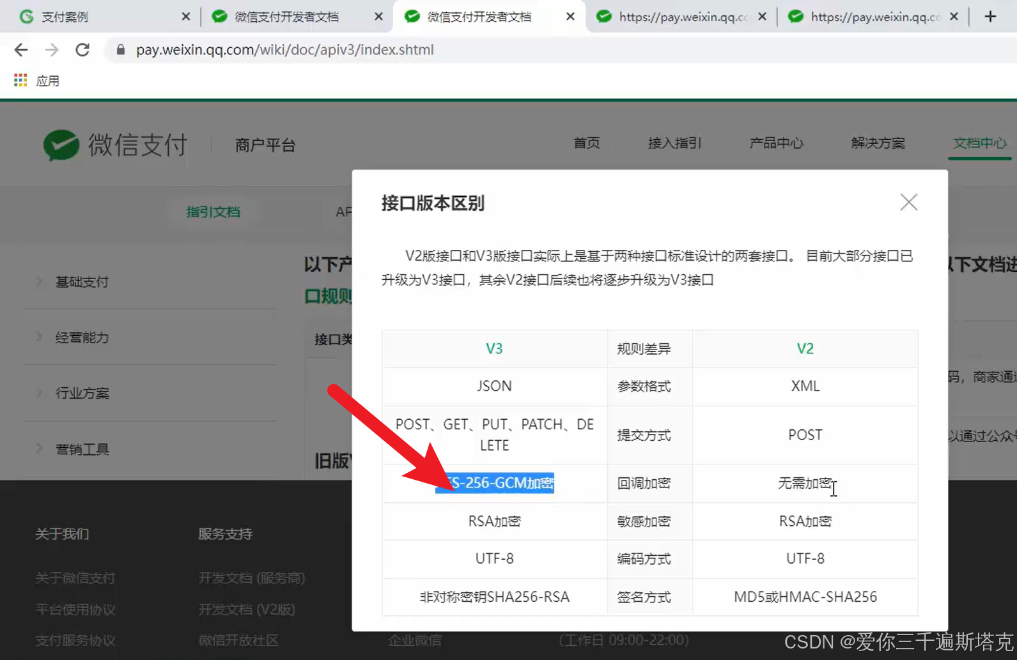Expand the 经营能力 sidebar chevron
This screenshot has height=660, width=1017.
[x=39, y=337]
